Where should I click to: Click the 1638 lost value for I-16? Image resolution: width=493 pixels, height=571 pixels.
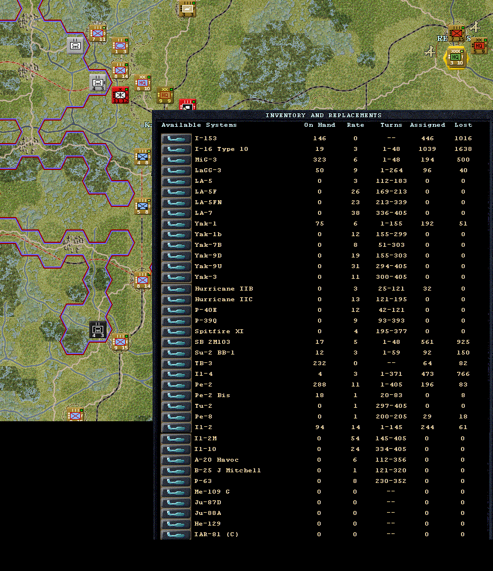(463, 149)
